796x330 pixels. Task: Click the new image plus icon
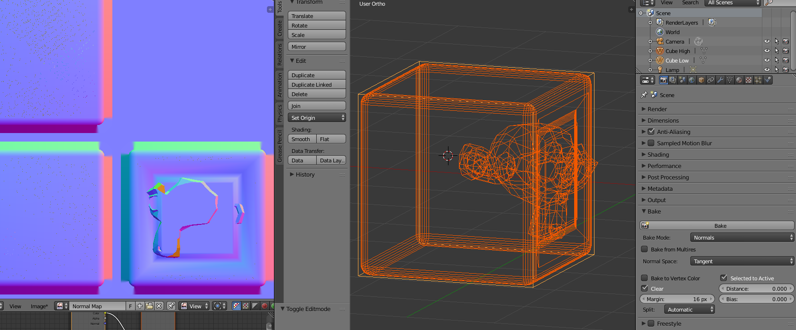tap(140, 306)
